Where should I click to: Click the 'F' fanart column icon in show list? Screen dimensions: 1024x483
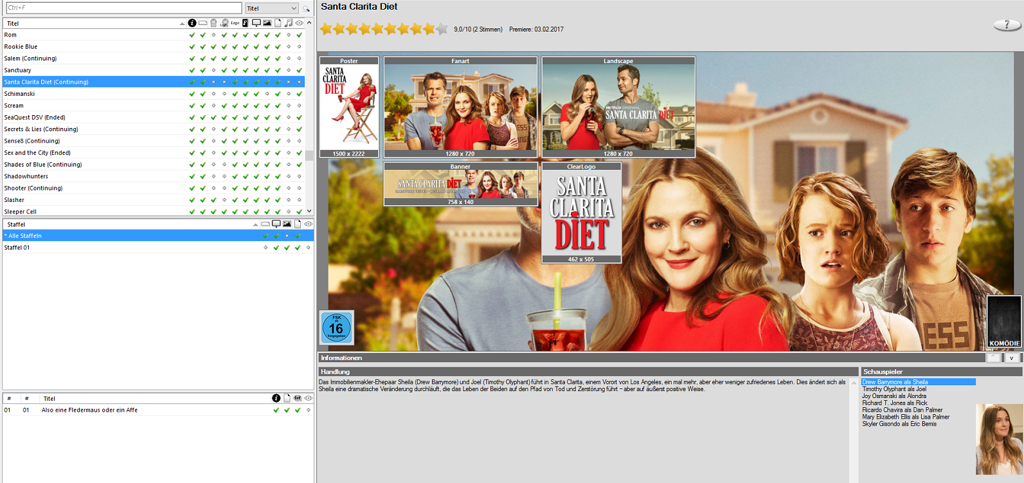[x=245, y=23]
